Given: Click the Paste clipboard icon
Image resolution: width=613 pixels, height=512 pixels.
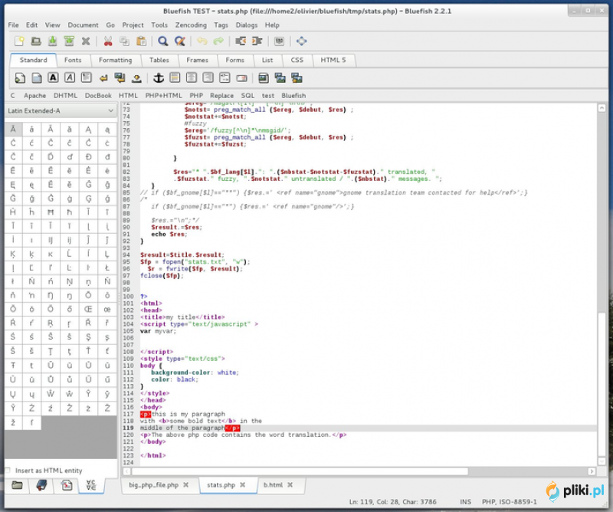Looking at the screenshot, I should (x=141, y=41).
